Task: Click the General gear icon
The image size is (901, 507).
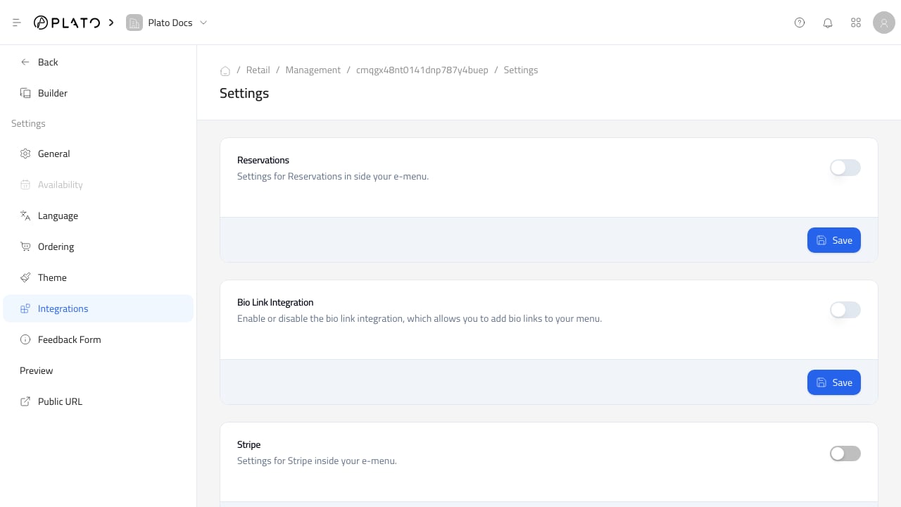Action: pyautogui.click(x=25, y=154)
